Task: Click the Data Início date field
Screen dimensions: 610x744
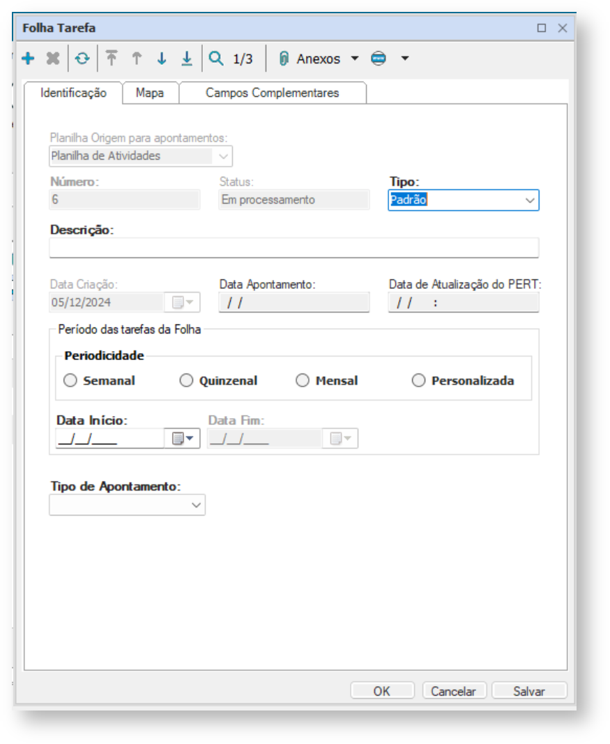Action: click(110, 438)
